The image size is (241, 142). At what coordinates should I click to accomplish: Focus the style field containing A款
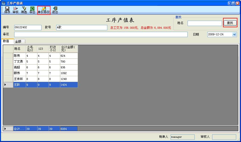(82, 27)
